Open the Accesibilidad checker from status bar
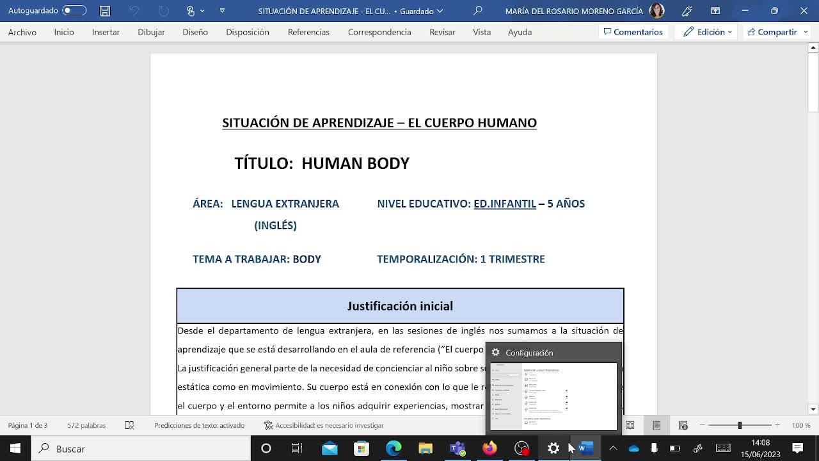Screen dimensions: 819x461 [324, 425]
